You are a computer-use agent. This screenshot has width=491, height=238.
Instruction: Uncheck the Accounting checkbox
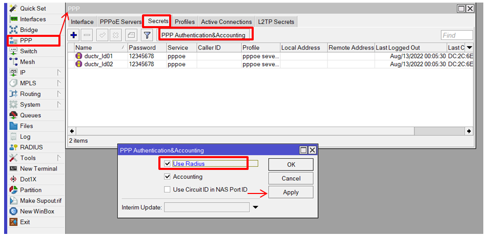coord(167,177)
